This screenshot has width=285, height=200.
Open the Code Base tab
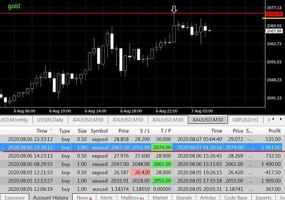[x=236, y=197]
